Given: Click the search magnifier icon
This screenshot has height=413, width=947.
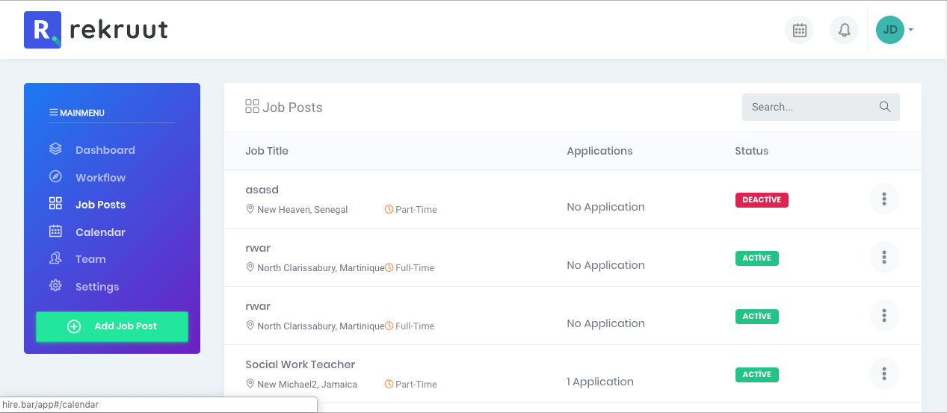Looking at the screenshot, I should (x=885, y=107).
